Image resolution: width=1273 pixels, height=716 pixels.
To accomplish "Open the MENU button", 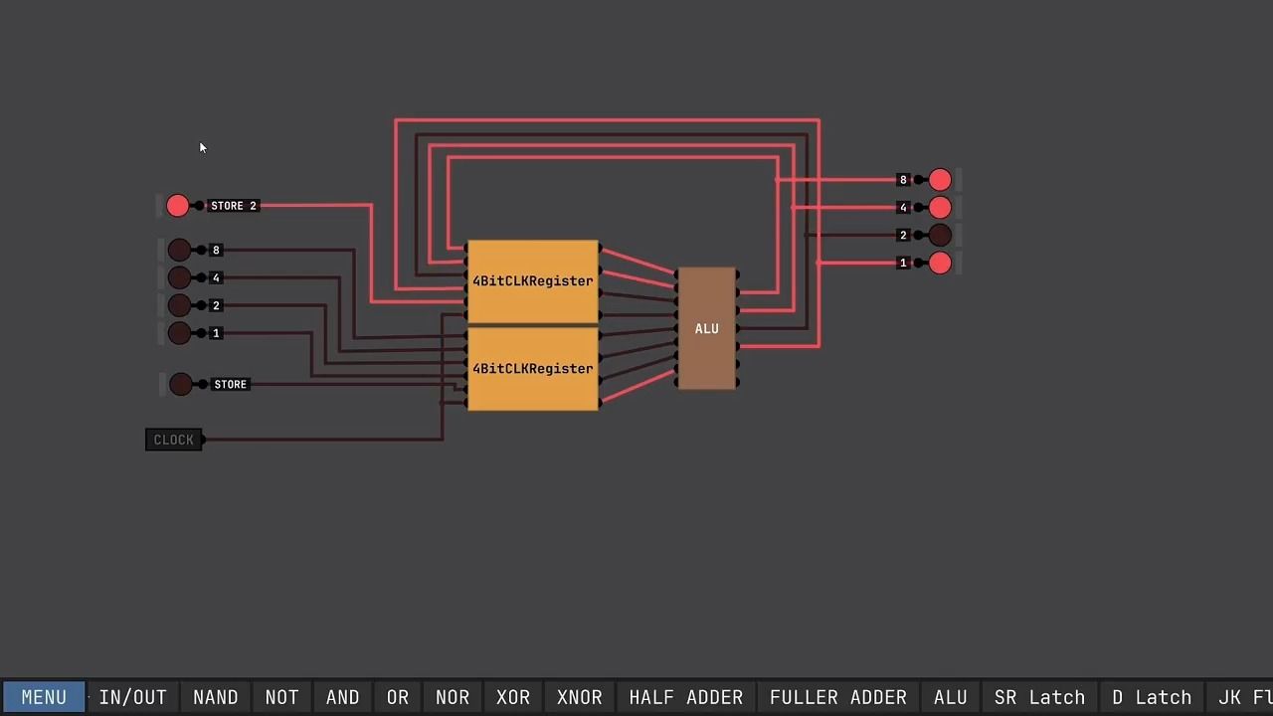I will click(x=44, y=697).
